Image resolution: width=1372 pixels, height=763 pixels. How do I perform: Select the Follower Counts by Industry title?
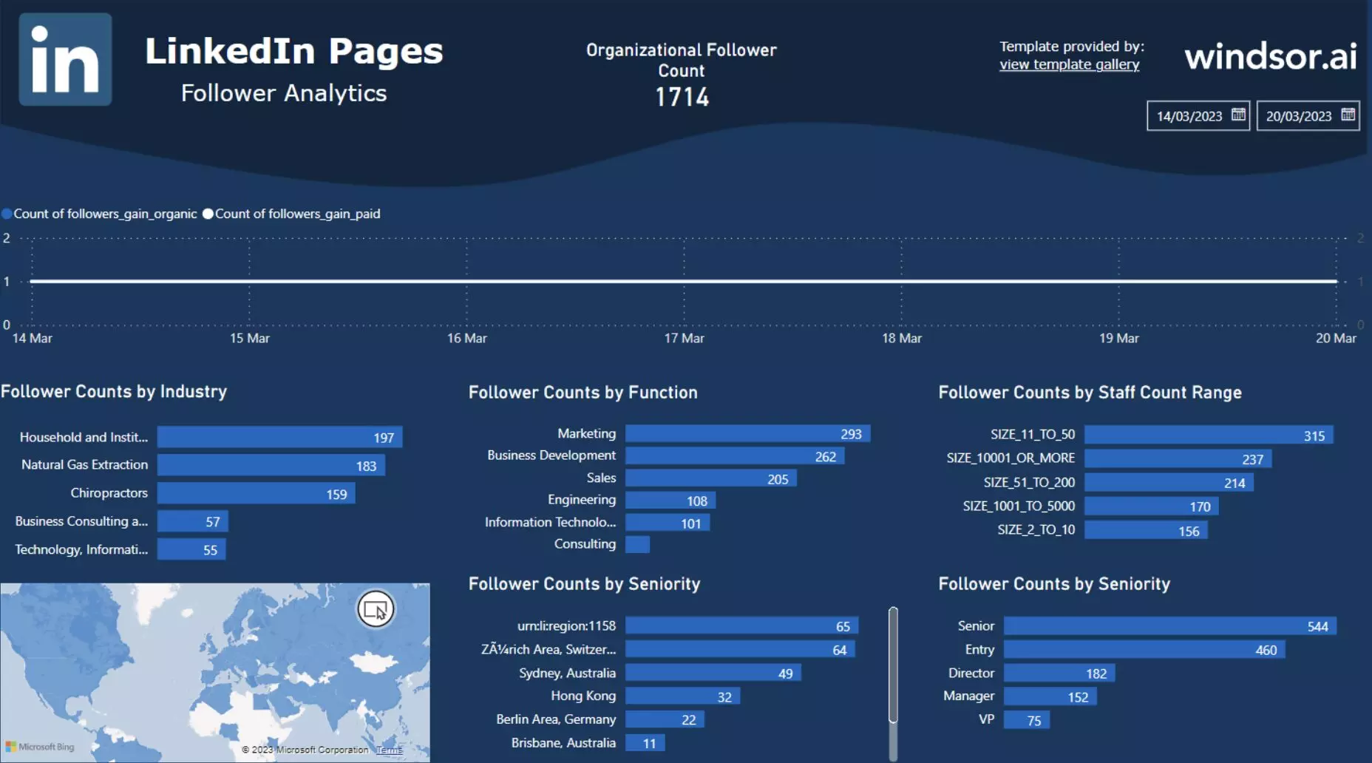115,392
